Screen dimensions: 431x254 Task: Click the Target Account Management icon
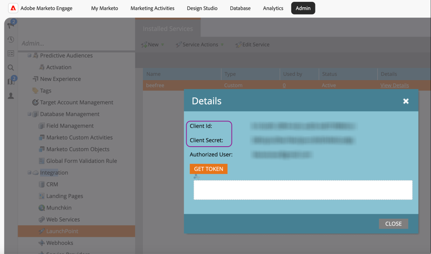[x=35, y=102]
